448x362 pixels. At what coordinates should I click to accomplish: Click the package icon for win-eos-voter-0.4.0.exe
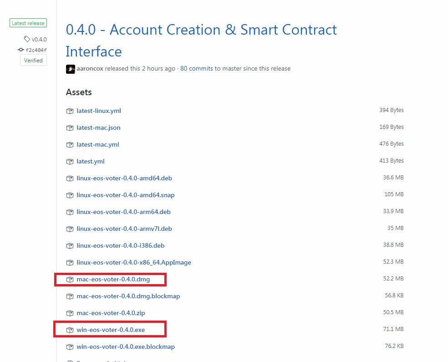click(70, 330)
